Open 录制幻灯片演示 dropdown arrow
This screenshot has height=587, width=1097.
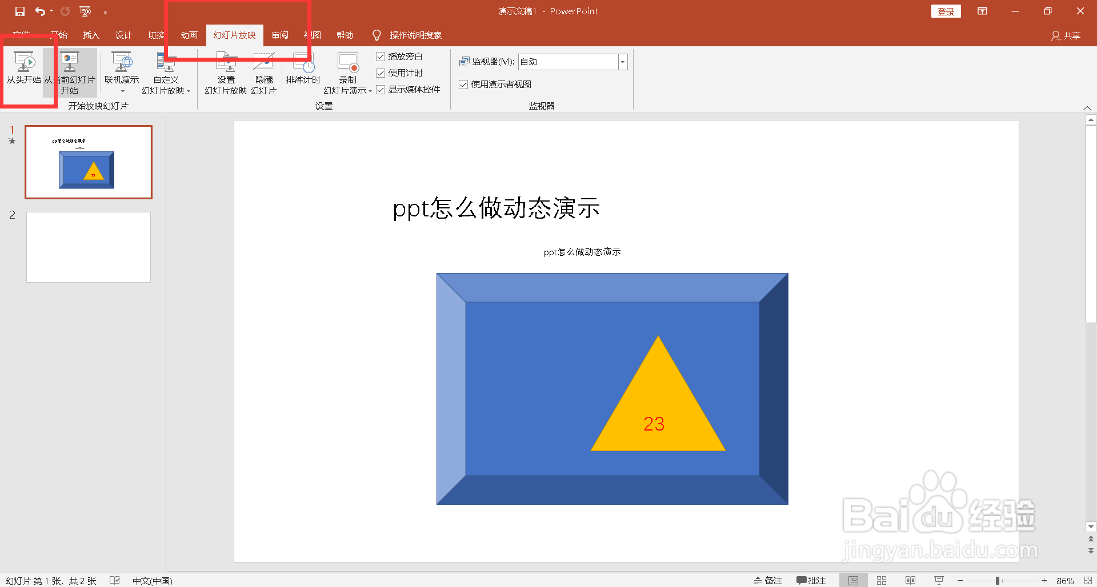[x=371, y=91]
